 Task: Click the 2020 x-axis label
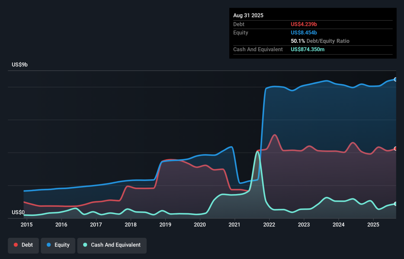pyautogui.click(x=200, y=225)
